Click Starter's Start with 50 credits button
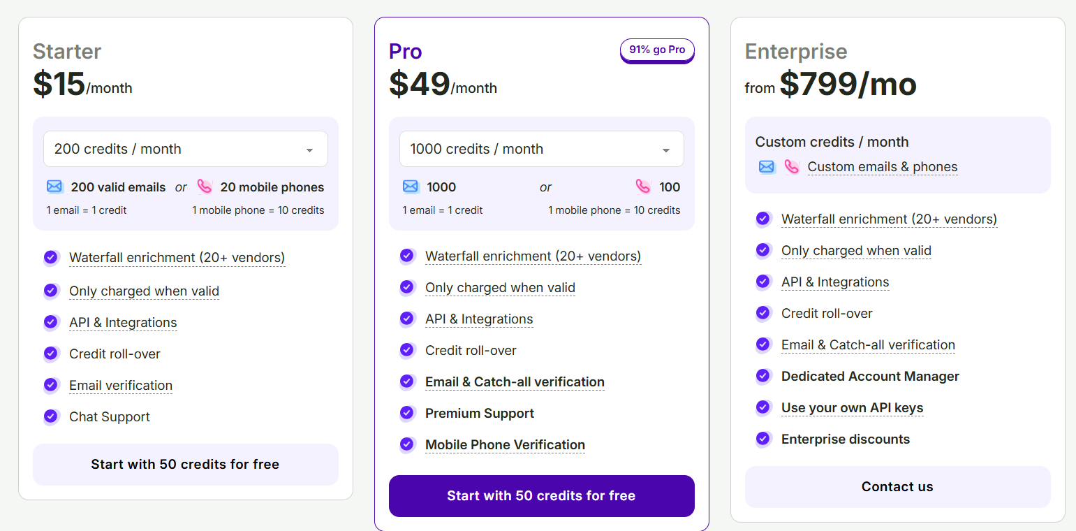 coord(185,465)
